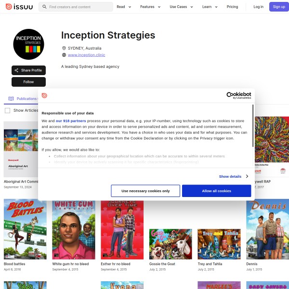The width and height of the screenshot is (289, 289).
Task: Click the Publications open-book icon
Action: point(11,99)
